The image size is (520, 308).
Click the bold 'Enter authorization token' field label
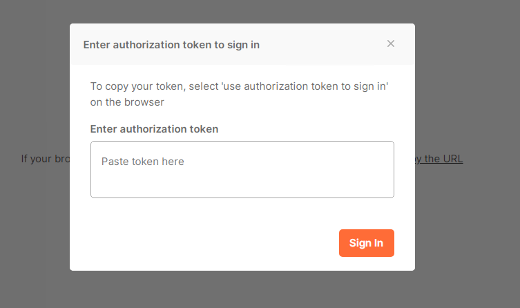tap(154, 129)
